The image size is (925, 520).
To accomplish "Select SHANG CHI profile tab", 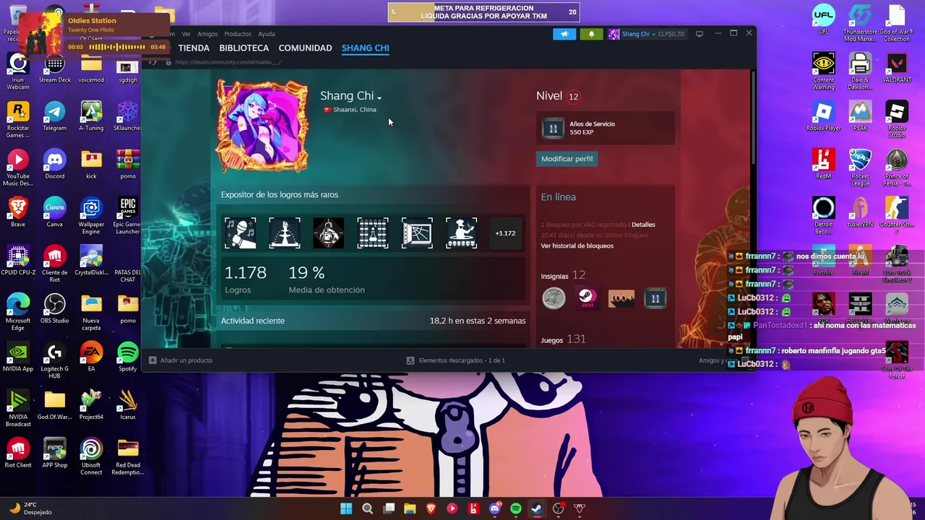I will (365, 48).
